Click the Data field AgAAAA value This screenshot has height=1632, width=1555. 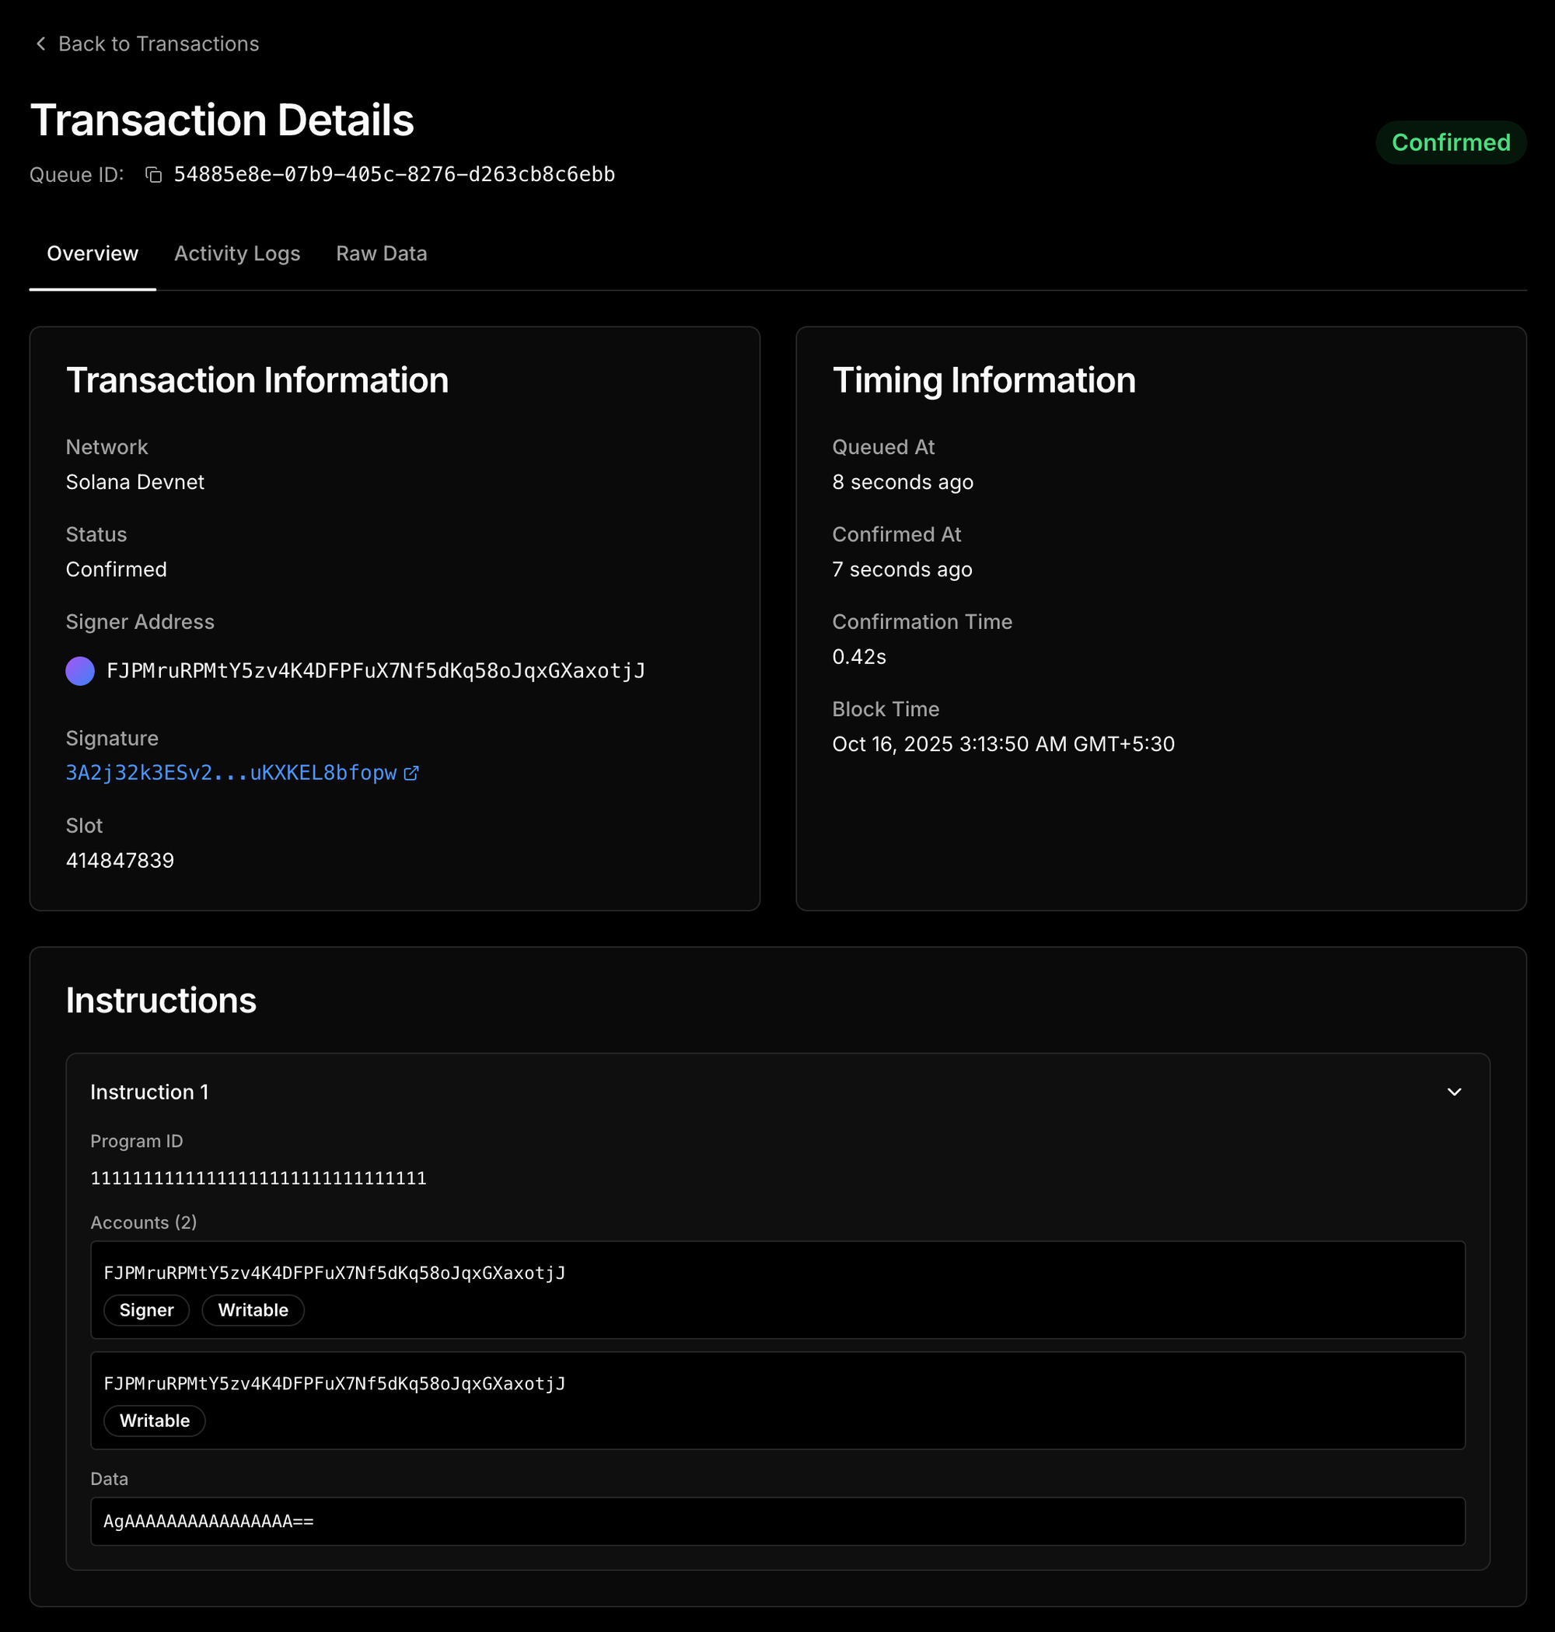click(x=209, y=1521)
